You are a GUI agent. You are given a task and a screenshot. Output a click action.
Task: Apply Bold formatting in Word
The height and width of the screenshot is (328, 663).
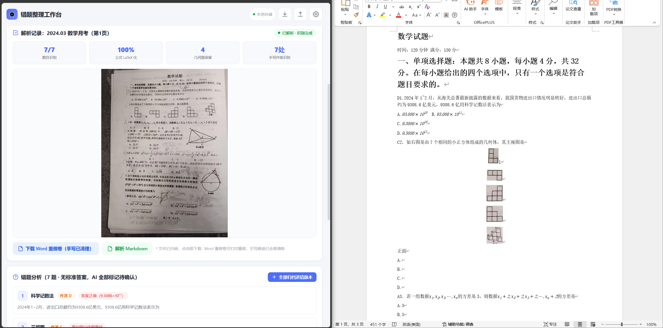pyautogui.click(x=369, y=7)
